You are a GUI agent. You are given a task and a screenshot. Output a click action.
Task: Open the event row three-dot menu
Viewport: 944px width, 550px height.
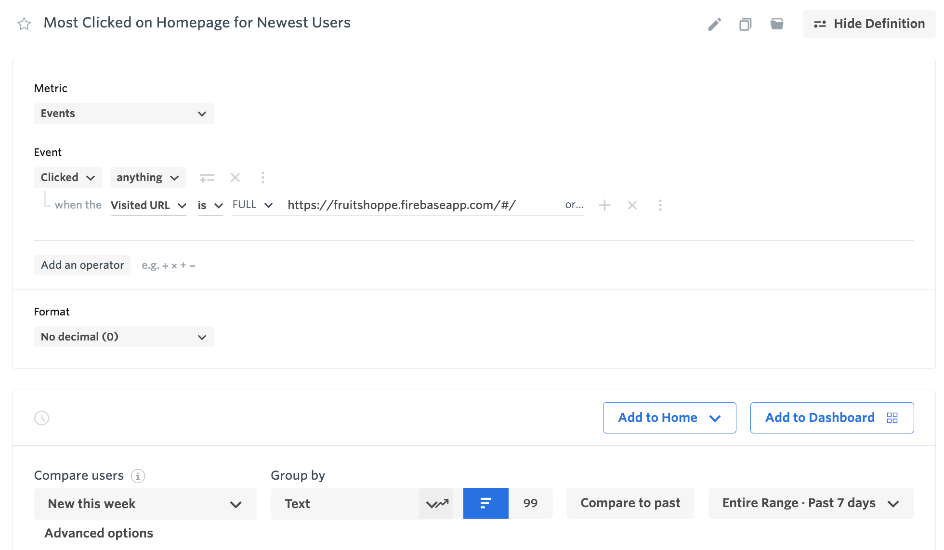pos(262,178)
